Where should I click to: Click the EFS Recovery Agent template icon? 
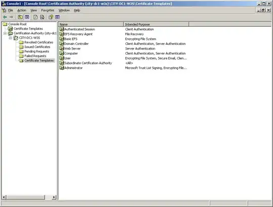(62, 34)
